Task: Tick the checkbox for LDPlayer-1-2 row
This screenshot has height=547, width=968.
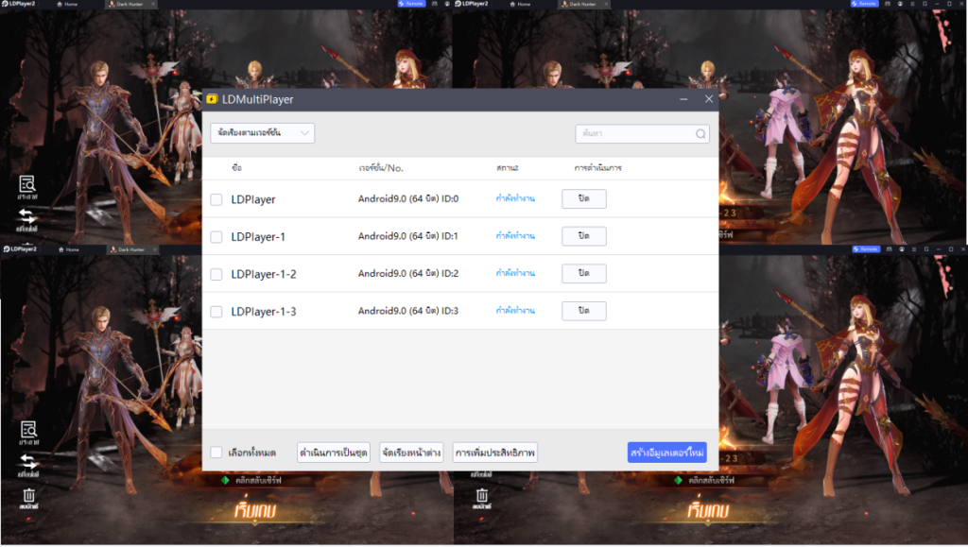Action: click(x=216, y=274)
